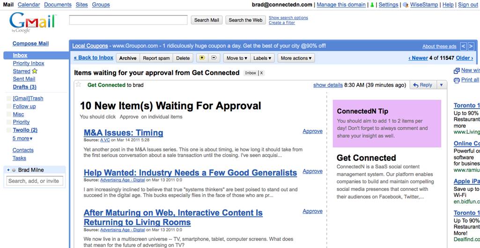Click show details for message
Screen dimensions: 480x248
coord(328,85)
